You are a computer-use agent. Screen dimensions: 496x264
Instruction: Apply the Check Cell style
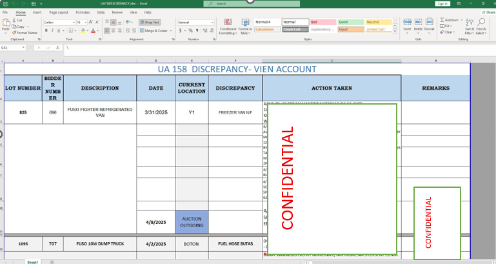(x=295, y=30)
